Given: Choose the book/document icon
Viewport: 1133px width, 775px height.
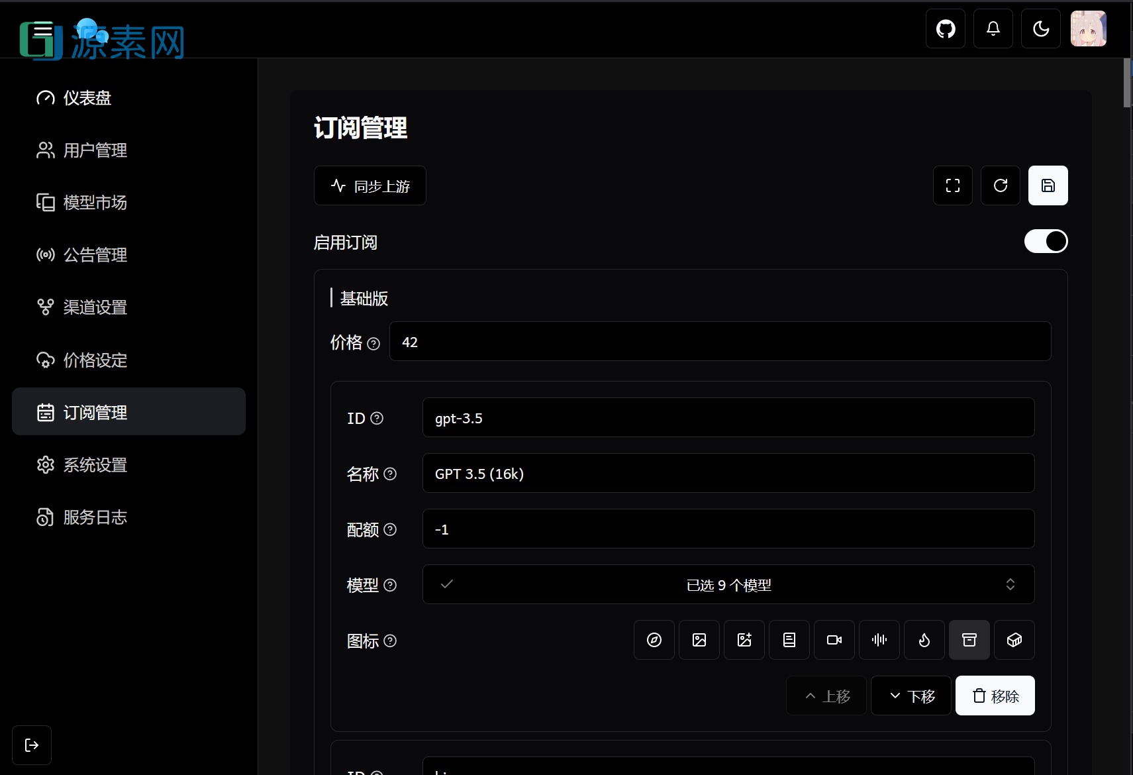Looking at the screenshot, I should pos(789,640).
